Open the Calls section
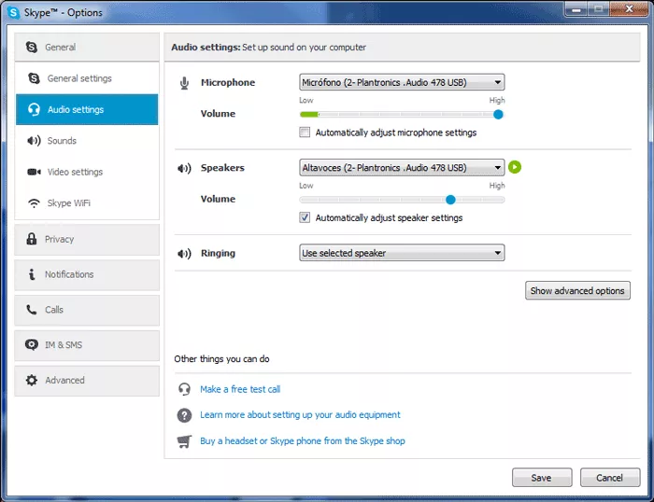Screen dimensions: 654x502 [x=87, y=310]
